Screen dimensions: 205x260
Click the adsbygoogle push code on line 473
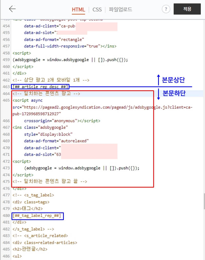pos(82,168)
